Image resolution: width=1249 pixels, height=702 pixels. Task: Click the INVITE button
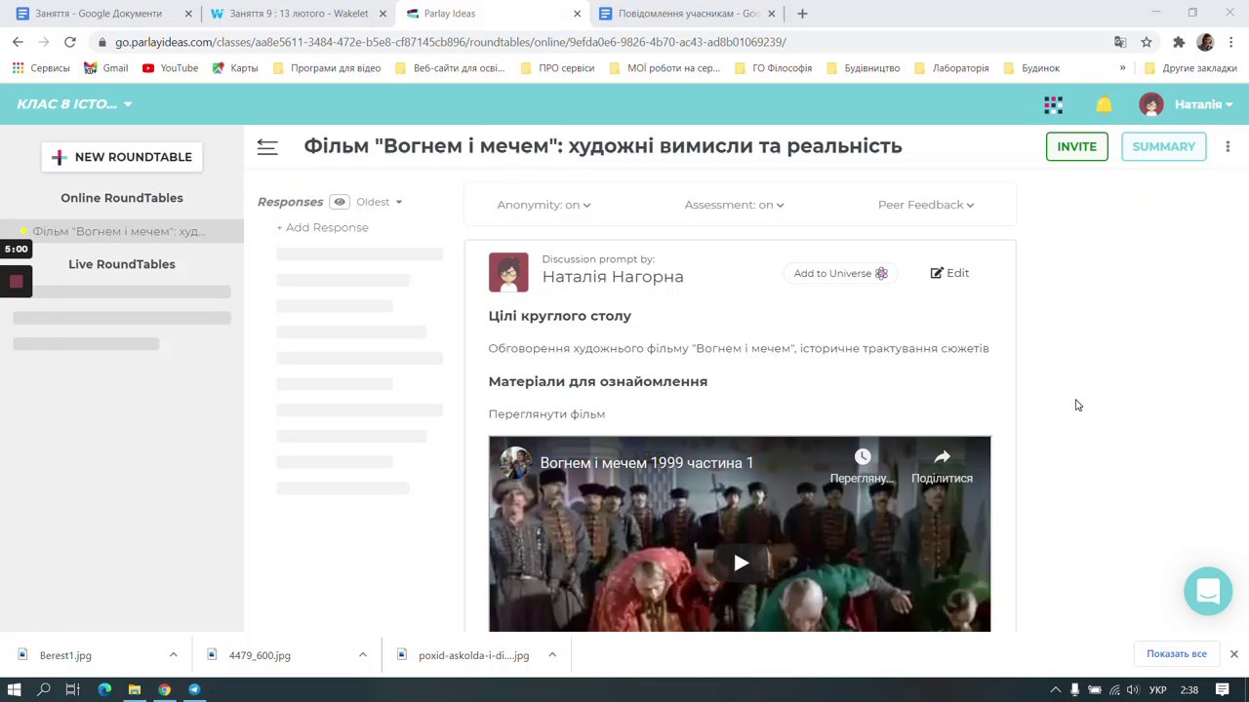[1076, 146]
